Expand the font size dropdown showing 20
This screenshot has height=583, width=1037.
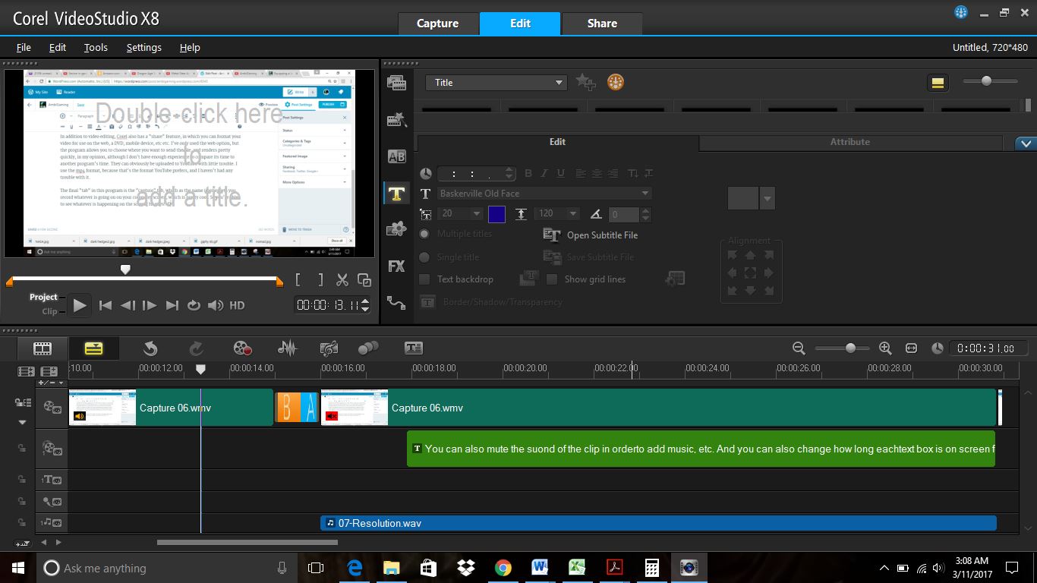click(x=478, y=213)
